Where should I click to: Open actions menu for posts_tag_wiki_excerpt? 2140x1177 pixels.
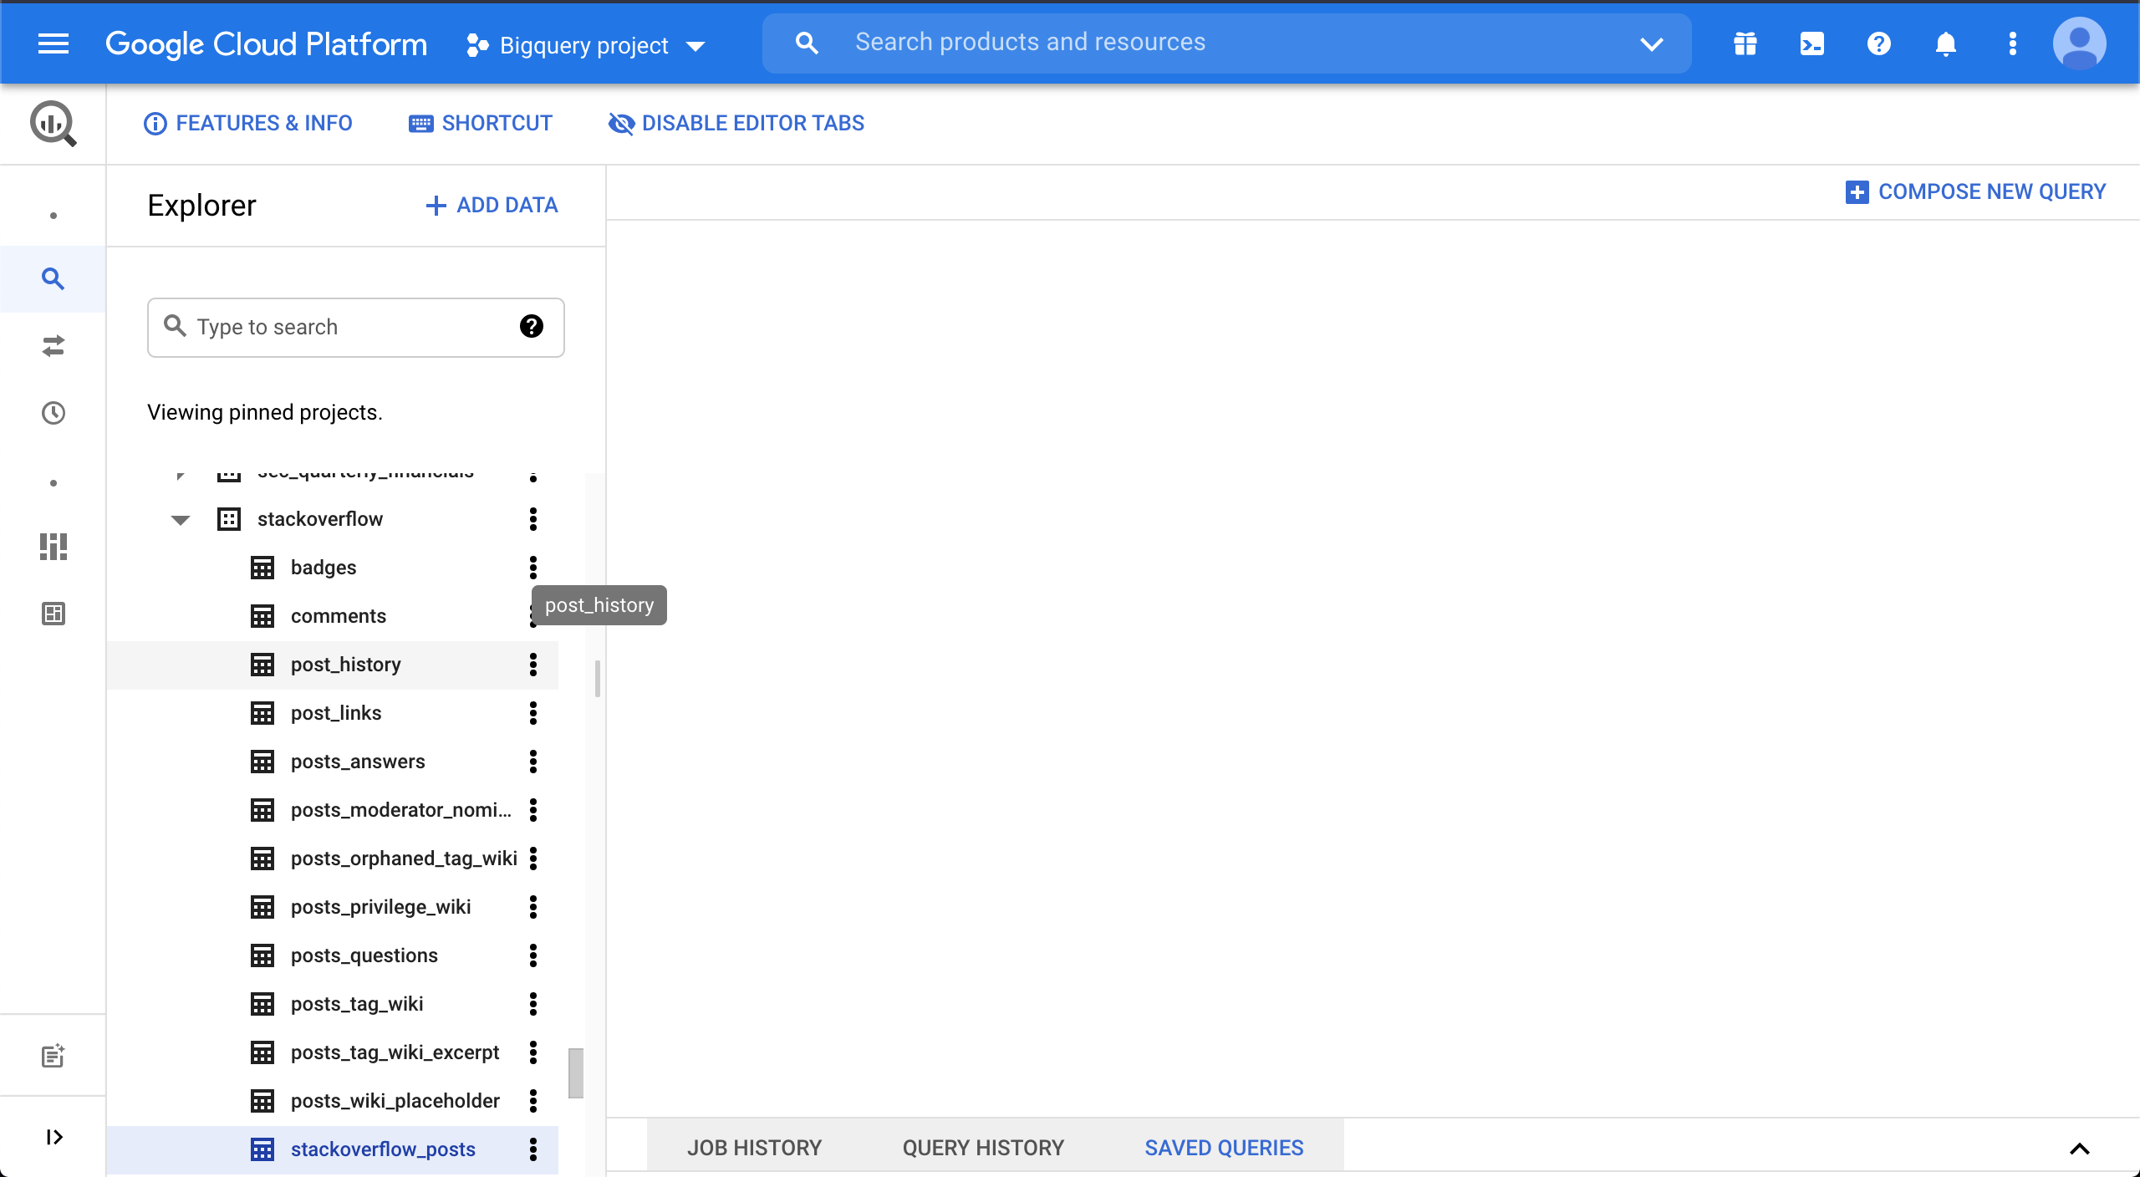(533, 1052)
